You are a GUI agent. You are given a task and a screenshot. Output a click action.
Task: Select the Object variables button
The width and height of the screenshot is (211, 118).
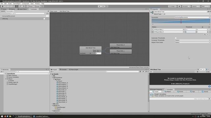click(167, 92)
